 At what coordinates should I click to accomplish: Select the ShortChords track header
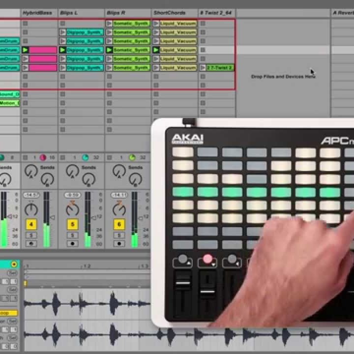point(175,13)
